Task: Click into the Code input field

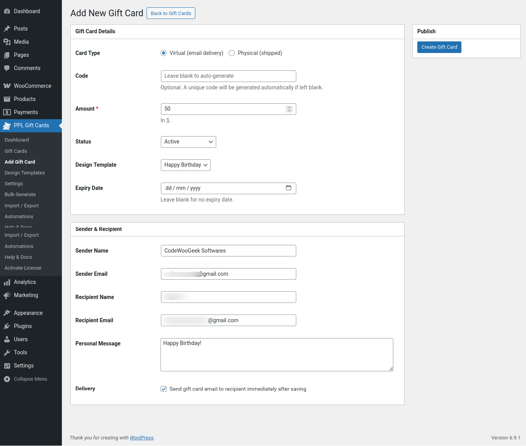Action: tap(228, 76)
